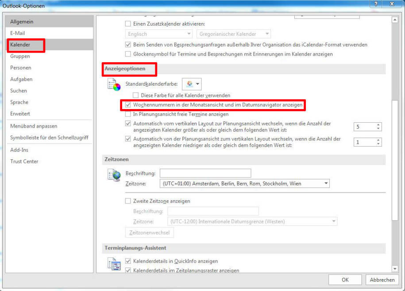Select the Allgemein category
Viewport: 405px width, 291px height.
tap(49, 22)
